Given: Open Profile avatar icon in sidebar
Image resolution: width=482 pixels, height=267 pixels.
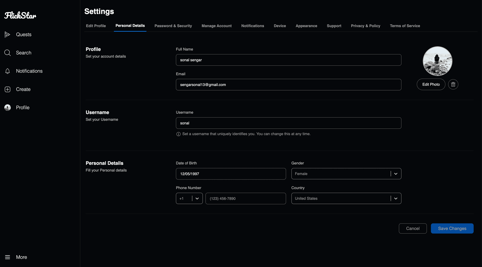Looking at the screenshot, I should coord(7,108).
